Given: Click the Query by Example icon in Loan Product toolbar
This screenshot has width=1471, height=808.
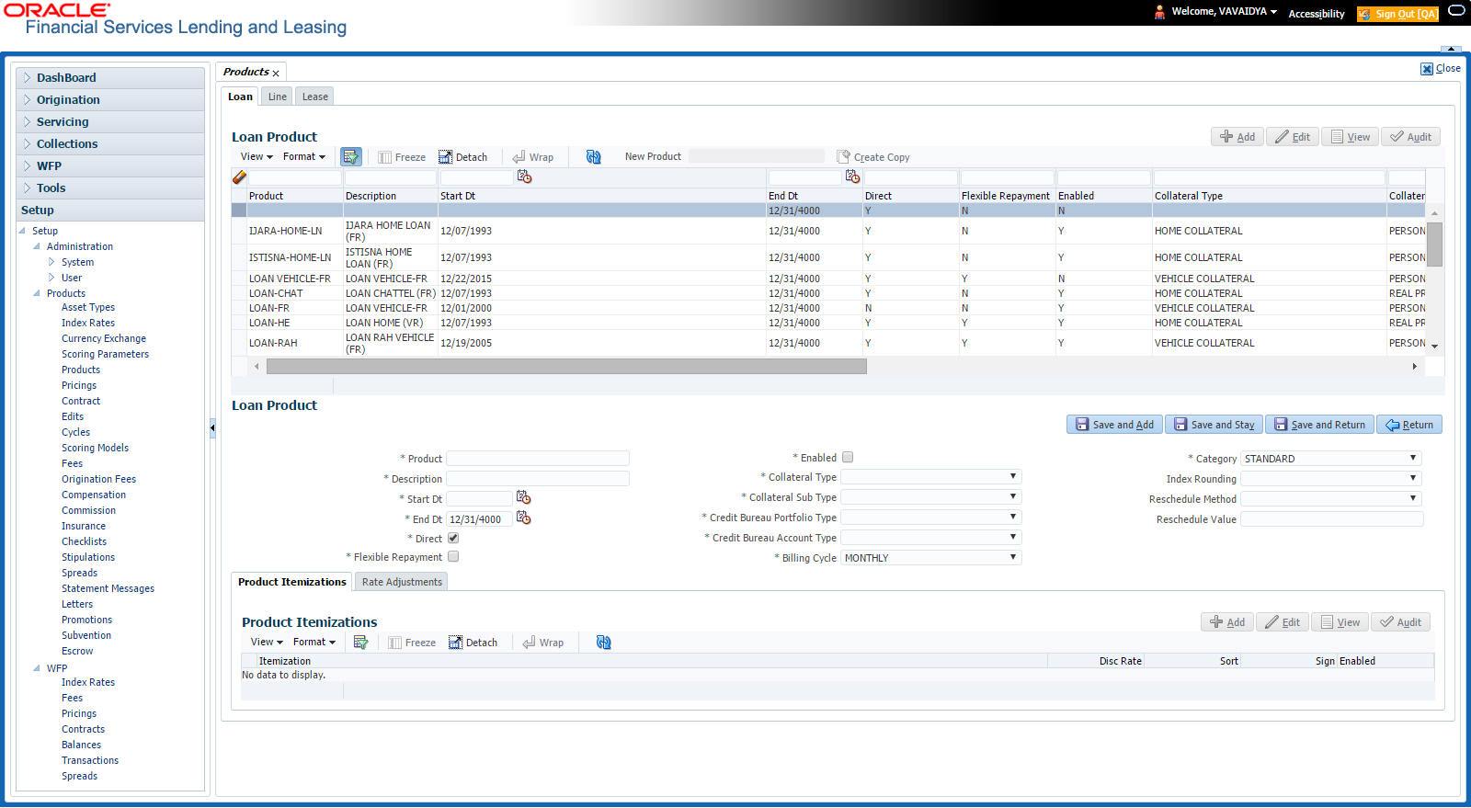Looking at the screenshot, I should click(x=350, y=156).
